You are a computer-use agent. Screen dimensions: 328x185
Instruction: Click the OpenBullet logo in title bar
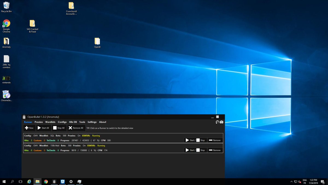(24, 117)
